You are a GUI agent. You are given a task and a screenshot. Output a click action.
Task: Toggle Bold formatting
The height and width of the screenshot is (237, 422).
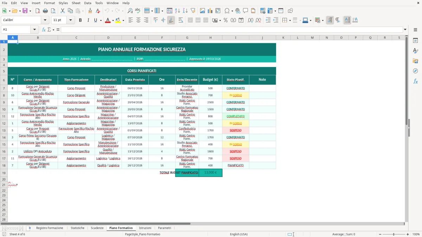(x=80, y=20)
